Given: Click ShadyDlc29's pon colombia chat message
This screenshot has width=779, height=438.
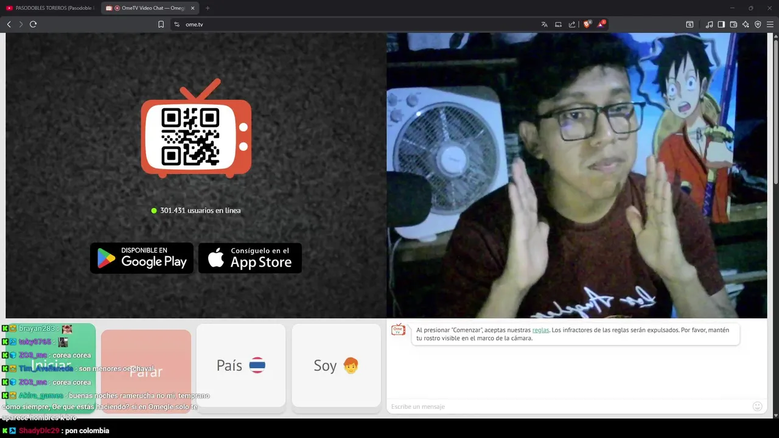Looking at the screenshot, I should pyautogui.click(x=85, y=431).
